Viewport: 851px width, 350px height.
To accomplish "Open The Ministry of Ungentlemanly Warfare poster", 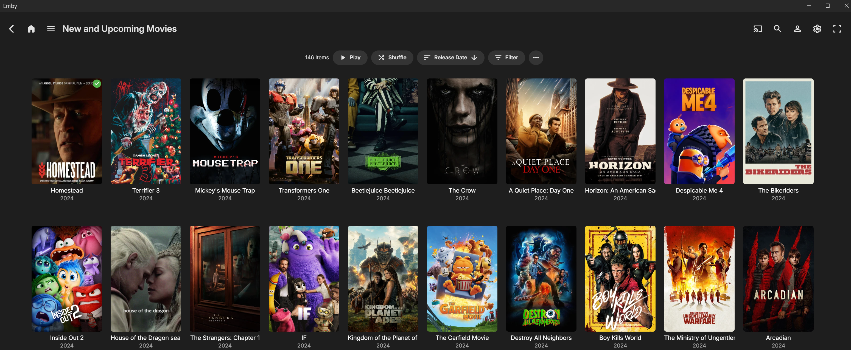I will [x=699, y=278].
